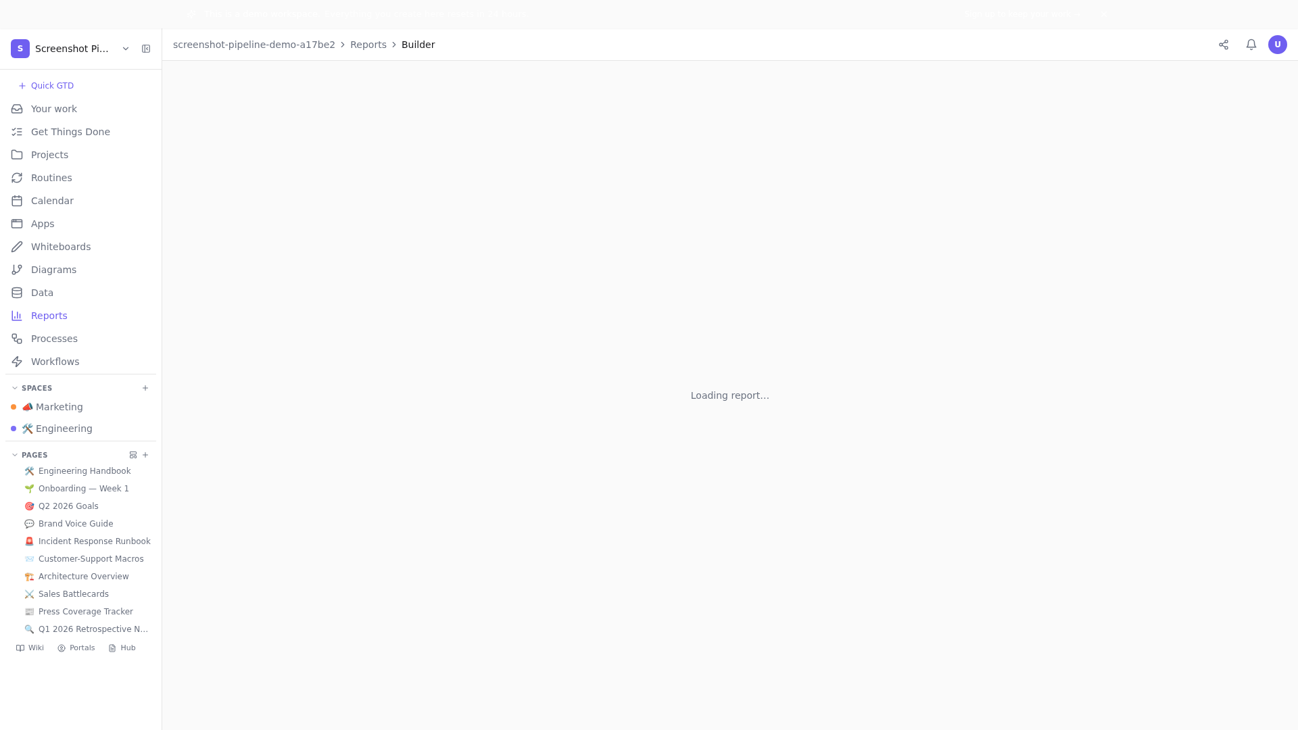Viewport: 1298px width, 730px height.
Task: Open the Processes section
Action: pyautogui.click(x=80, y=339)
